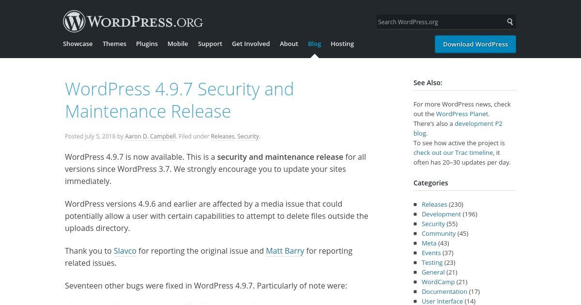Open the Plugins menu item
The height and width of the screenshot is (305, 581).
click(x=147, y=44)
